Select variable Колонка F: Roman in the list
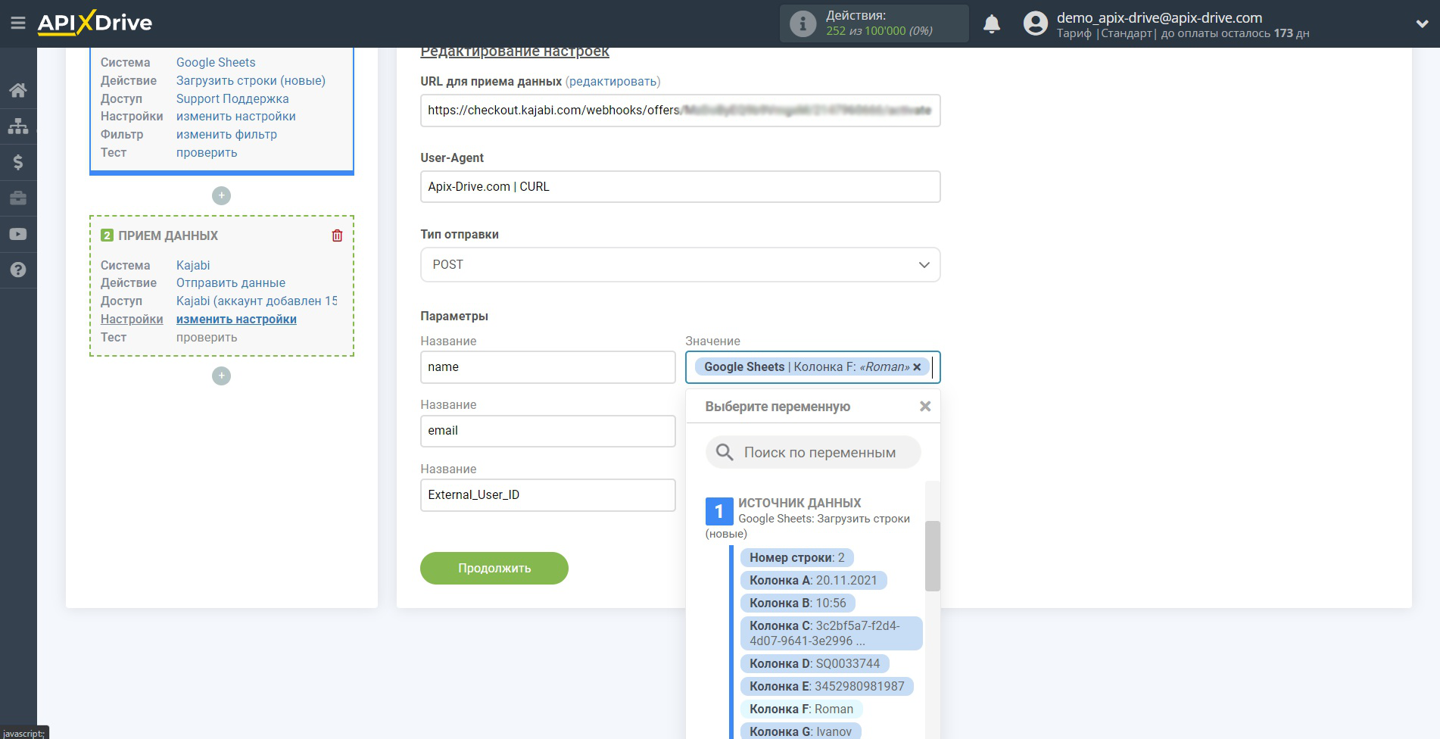Image resolution: width=1440 pixels, height=739 pixels. coord(801,709)
